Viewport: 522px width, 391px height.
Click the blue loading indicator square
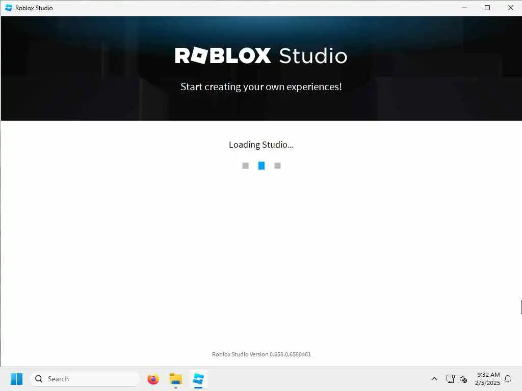click(262, 165)
